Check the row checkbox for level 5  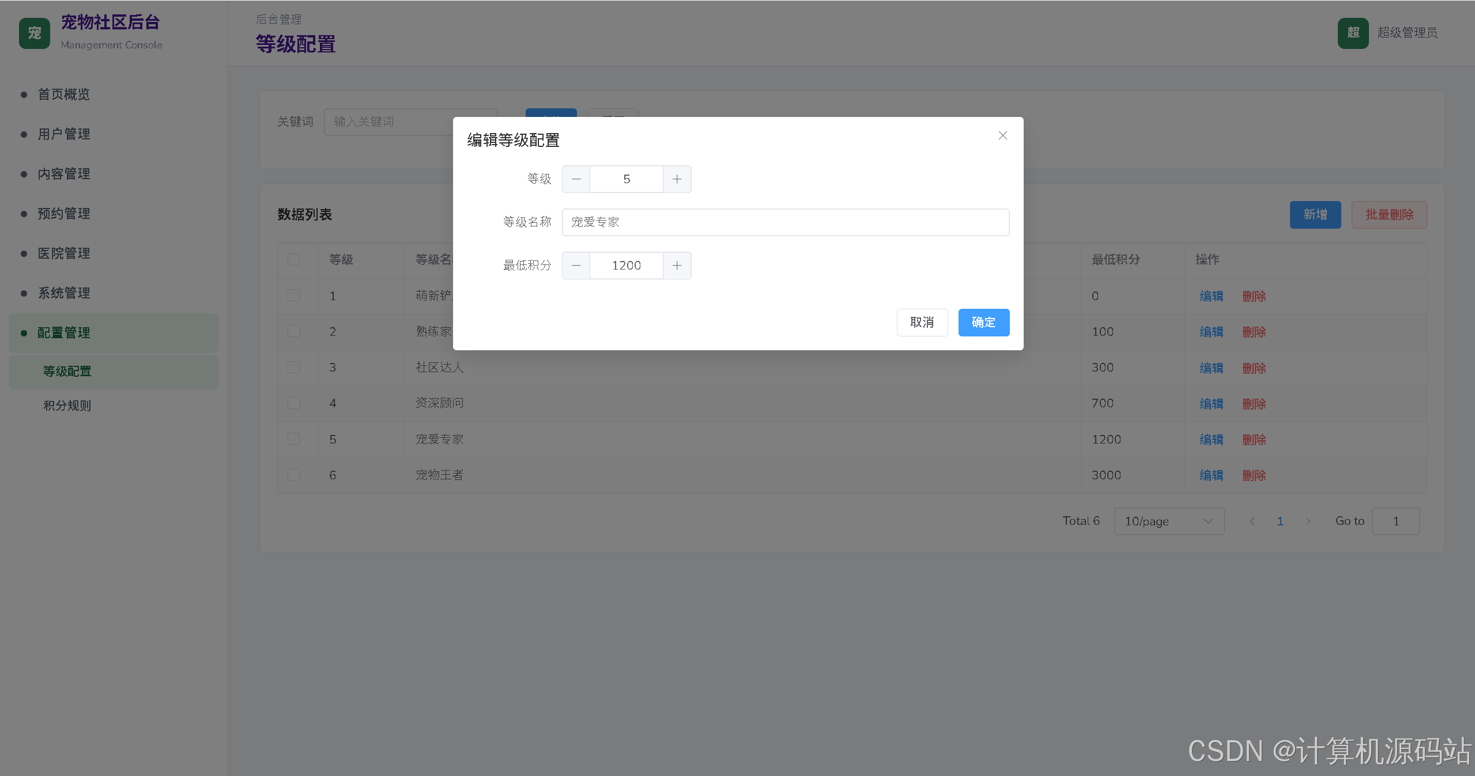point(293,439)
